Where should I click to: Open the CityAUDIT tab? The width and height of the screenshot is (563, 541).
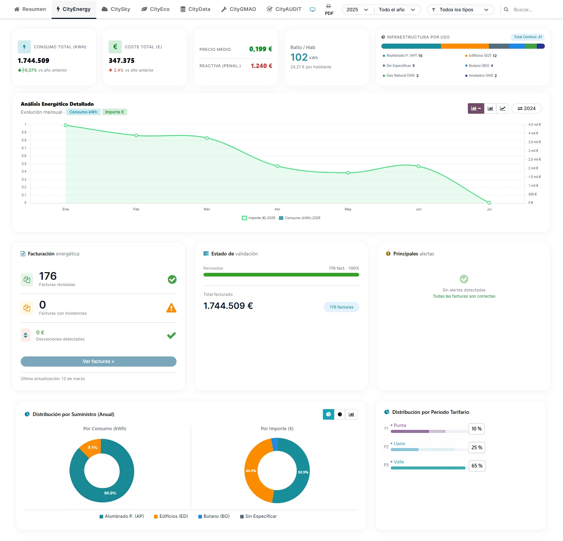click(284, 9)
